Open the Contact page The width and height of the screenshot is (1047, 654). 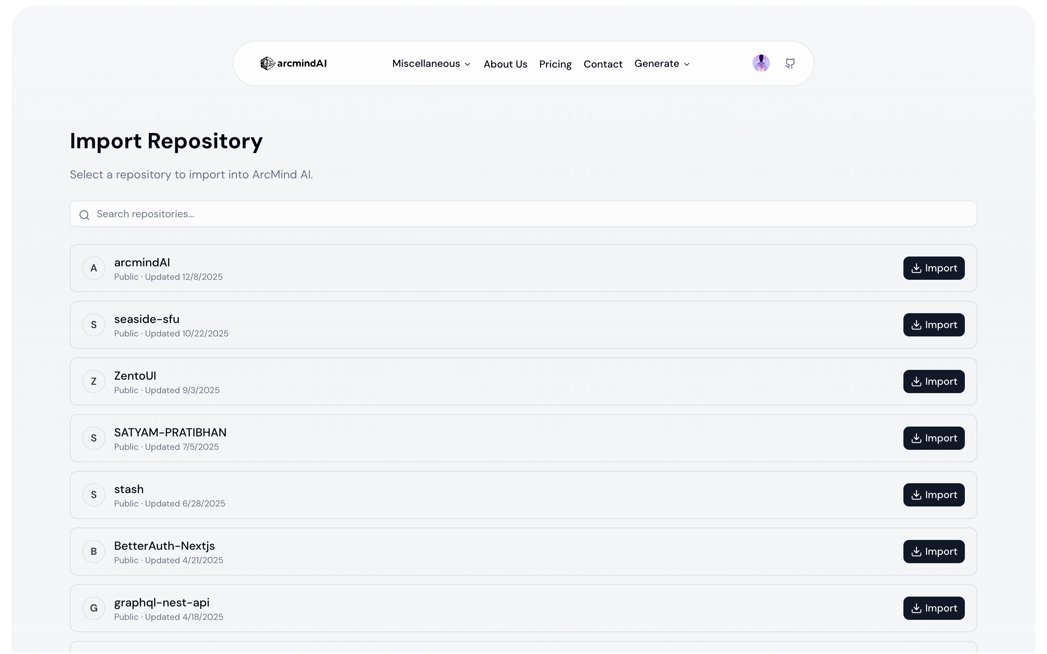(603, 63)
